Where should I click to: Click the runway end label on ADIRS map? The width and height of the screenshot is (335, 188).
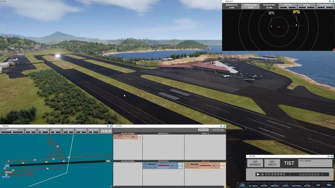108,161
